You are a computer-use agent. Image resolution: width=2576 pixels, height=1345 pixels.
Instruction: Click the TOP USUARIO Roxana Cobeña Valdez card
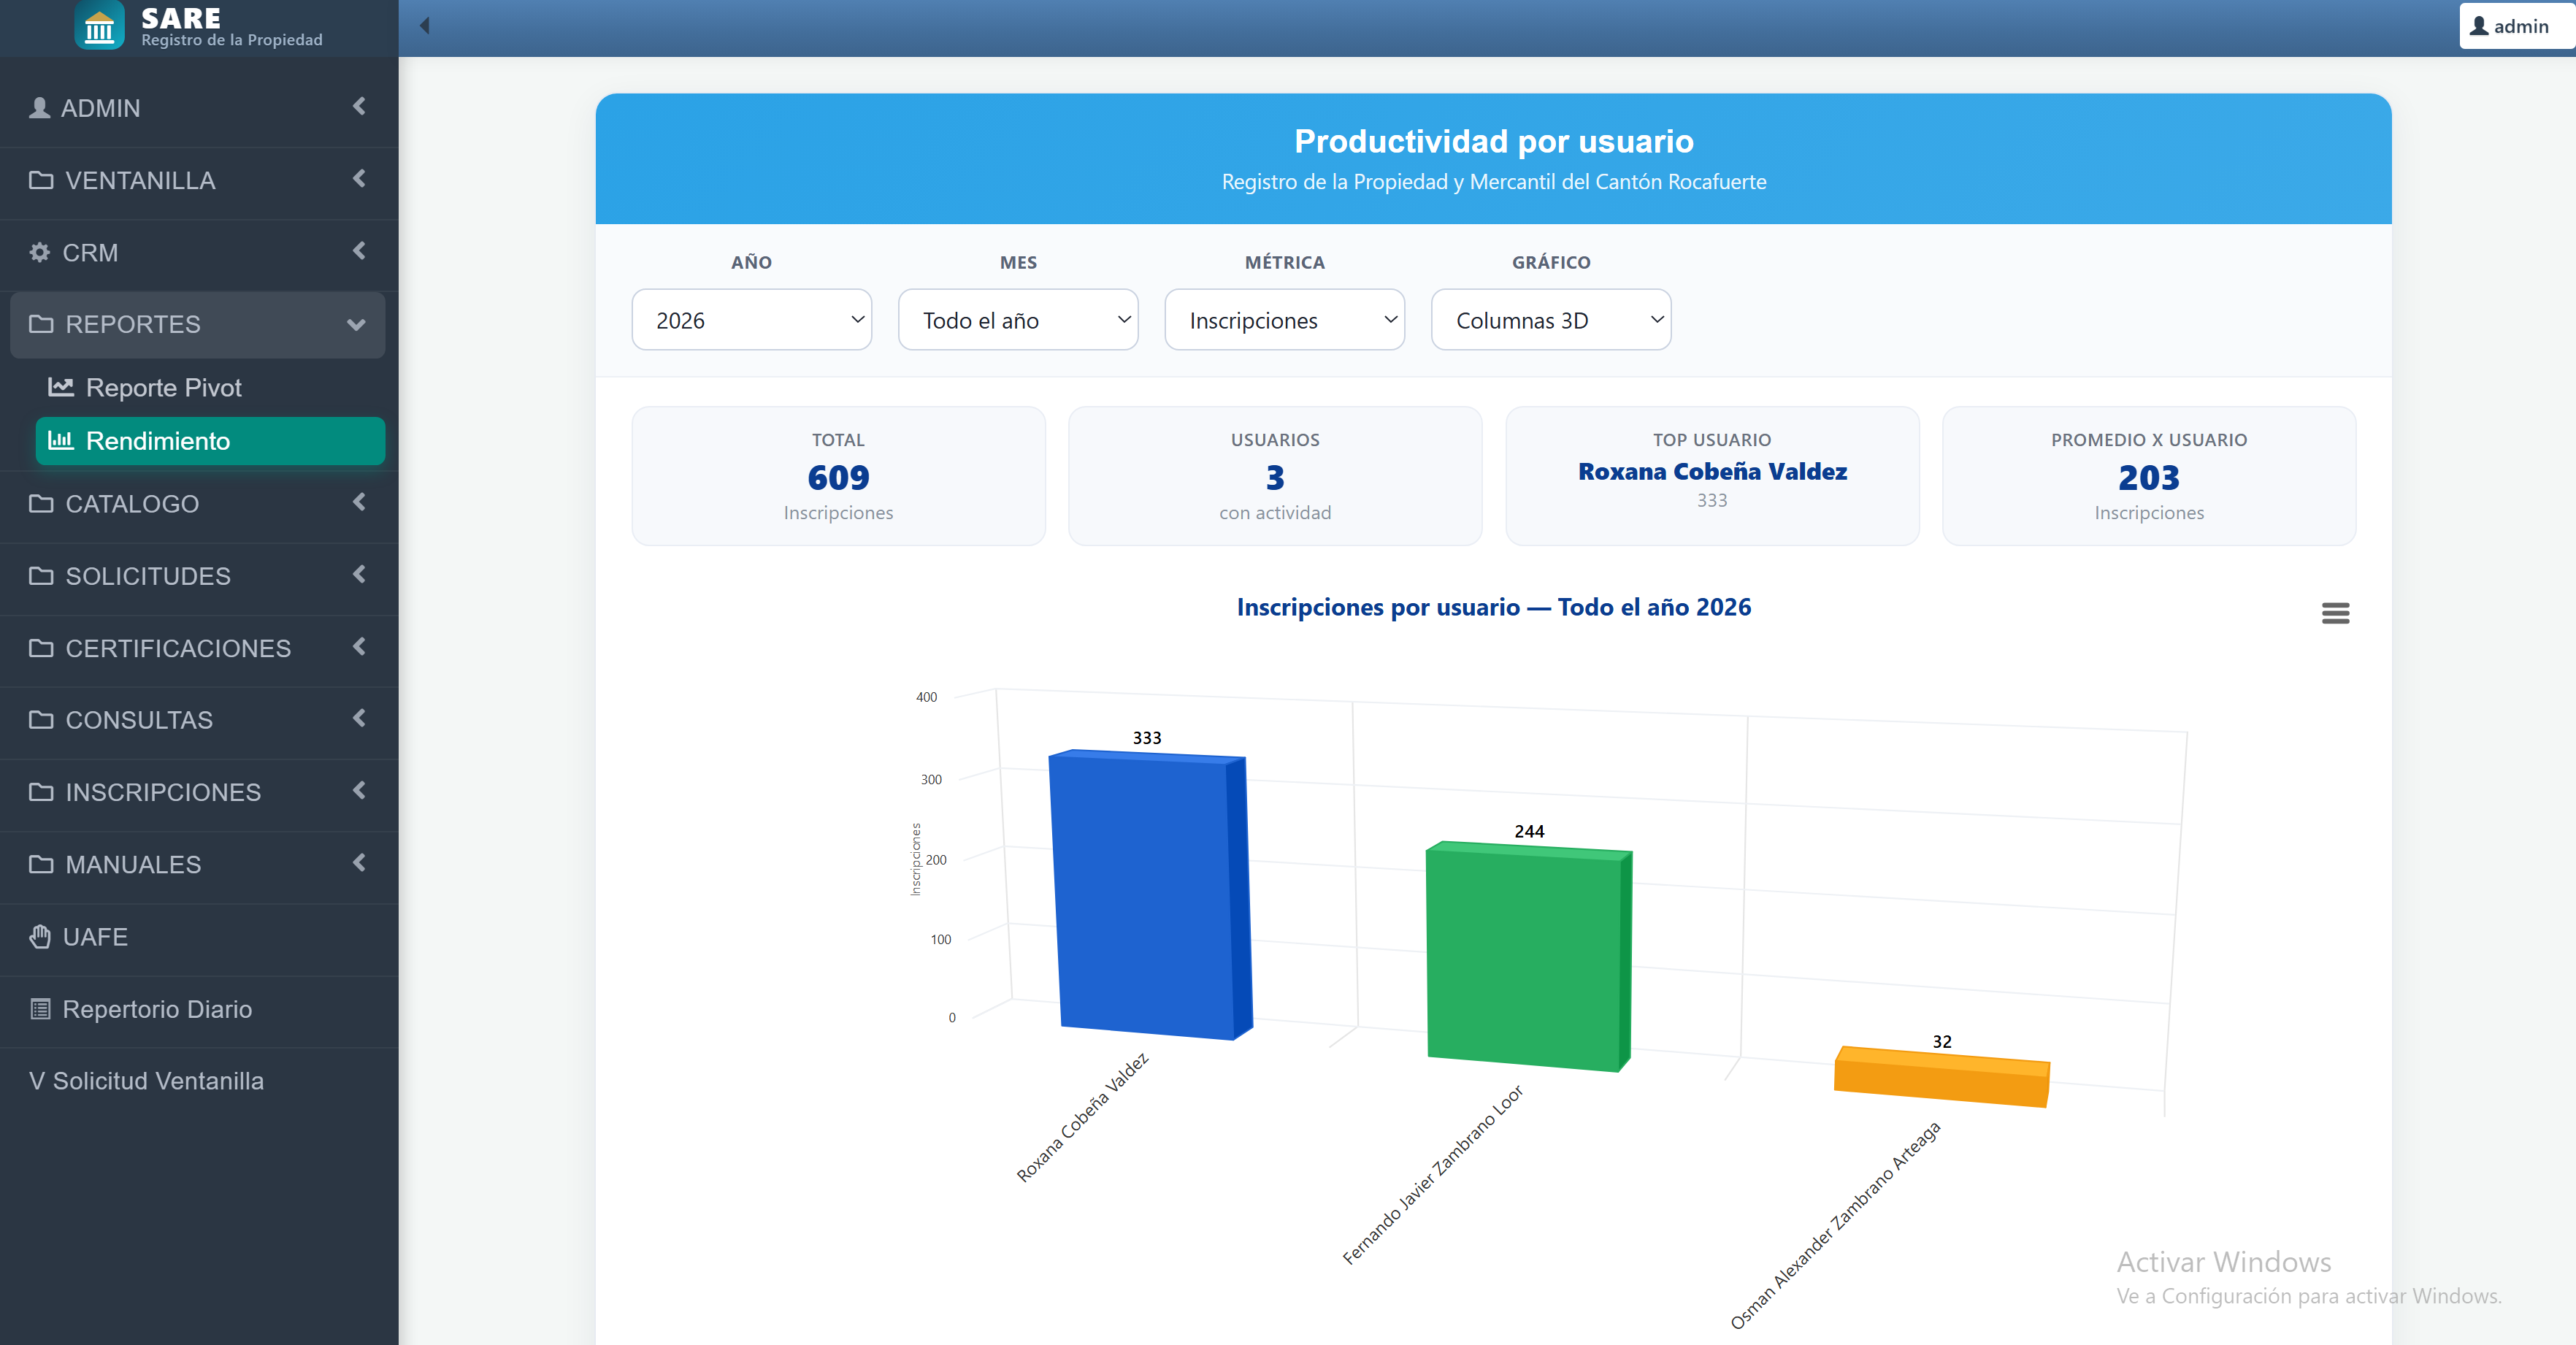(x=1712, y=476)
